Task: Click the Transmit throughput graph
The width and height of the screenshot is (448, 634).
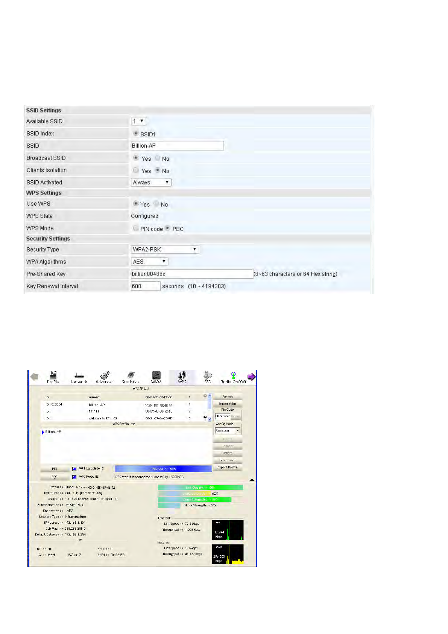Action: click(x=228, y=530)
